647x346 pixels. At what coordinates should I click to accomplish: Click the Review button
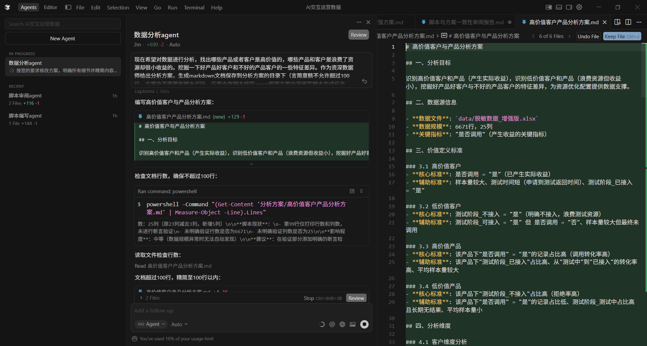tap(358, 34)
